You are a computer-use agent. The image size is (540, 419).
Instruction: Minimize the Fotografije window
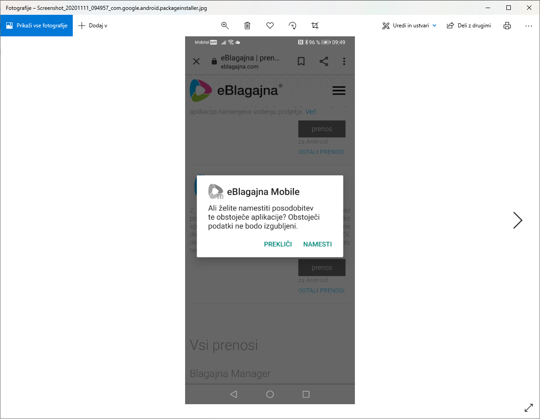point(488,8)
